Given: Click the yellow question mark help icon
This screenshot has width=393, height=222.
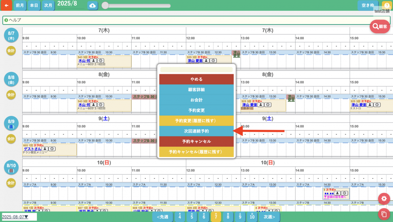Looking at the screenshot, I should 386,5.
